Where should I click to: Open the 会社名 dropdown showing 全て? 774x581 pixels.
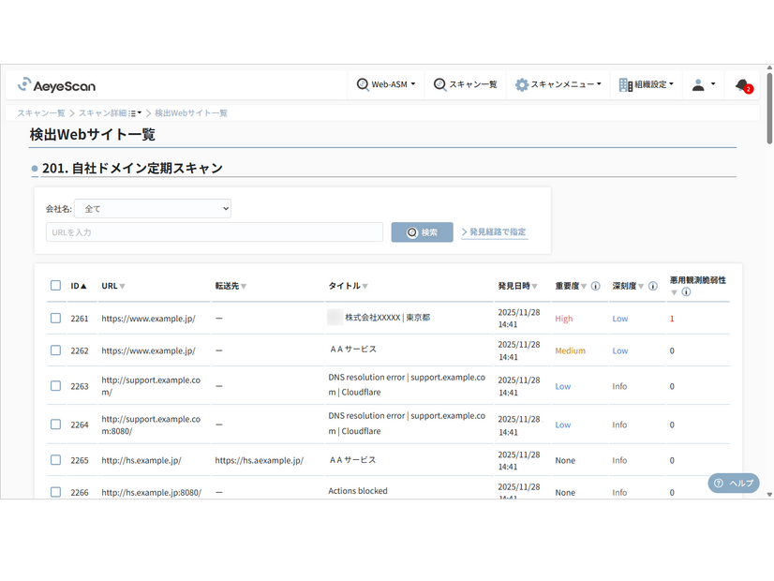pyautogui.click(x=153, y=208)
